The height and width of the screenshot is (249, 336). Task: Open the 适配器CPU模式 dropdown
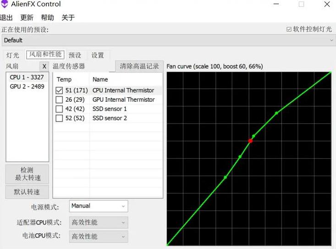click(99, 222)
